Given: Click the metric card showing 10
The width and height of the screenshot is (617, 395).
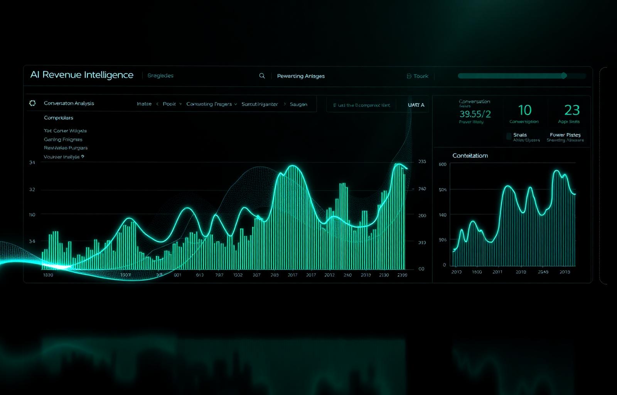Looking at the screenshot, I should pyautogui.click(x=524, y=114).
